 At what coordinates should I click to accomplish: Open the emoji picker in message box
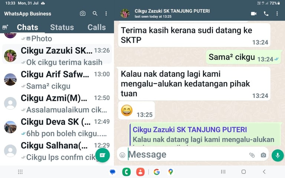(122, 155)
